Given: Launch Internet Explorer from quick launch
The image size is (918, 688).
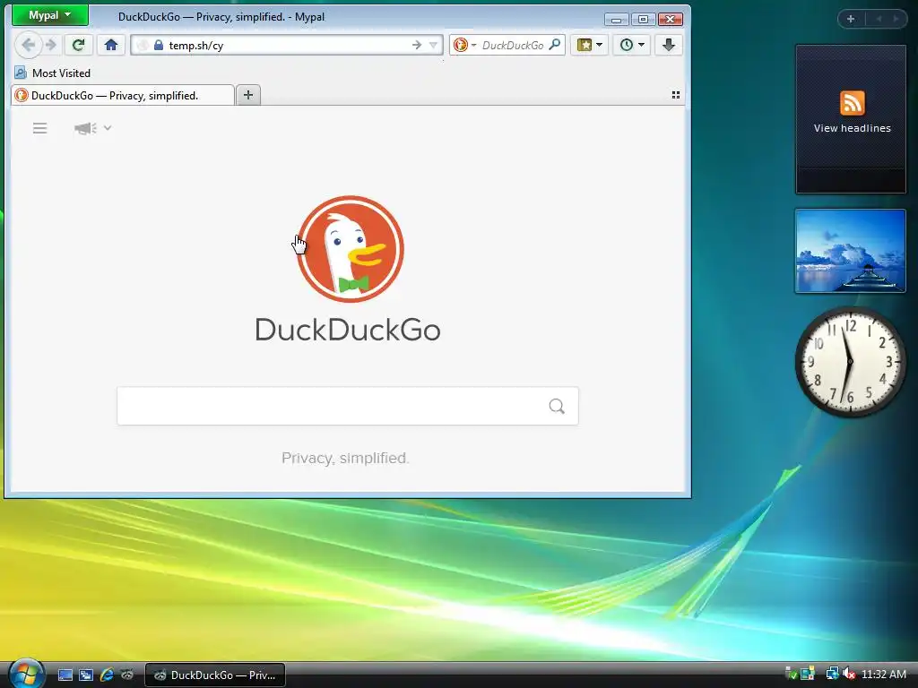Looking at the screenshot, I should click(107, 675).
